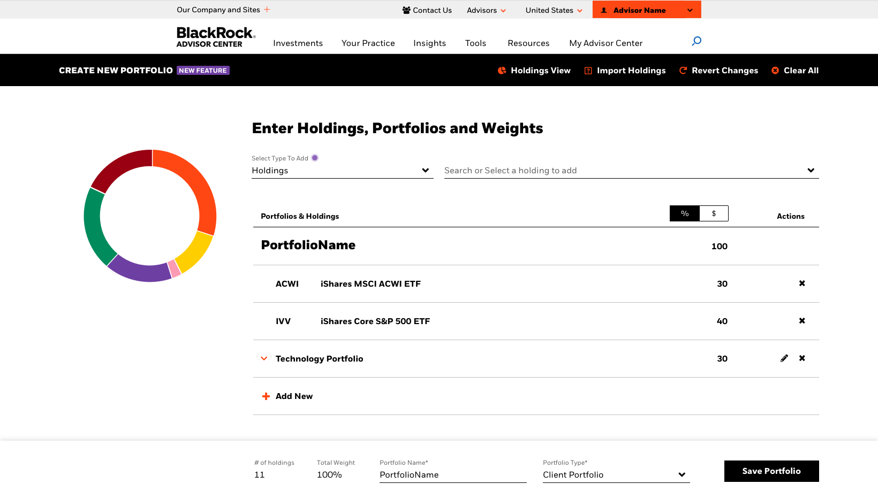This screenshot has width=878, height=499.
Task: Open the Portfolio Type dropdown
Action: point(616,475)
